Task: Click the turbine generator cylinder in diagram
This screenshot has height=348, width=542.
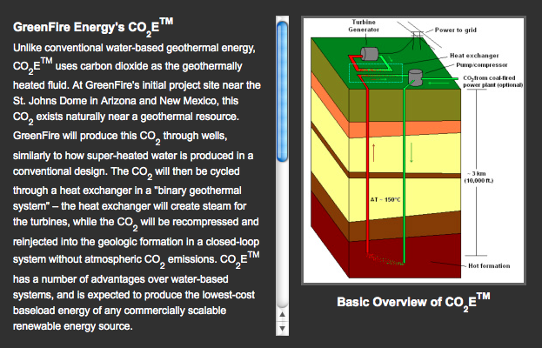Action: click(370, 54)
